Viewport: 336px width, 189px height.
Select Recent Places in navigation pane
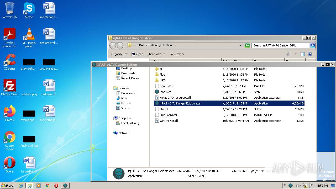[127, 78]
